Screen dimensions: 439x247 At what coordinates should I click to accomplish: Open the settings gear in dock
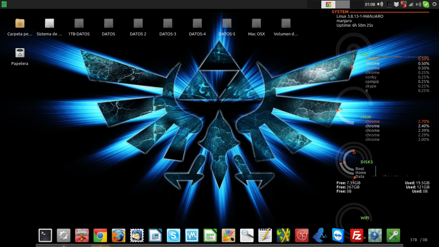64,235
